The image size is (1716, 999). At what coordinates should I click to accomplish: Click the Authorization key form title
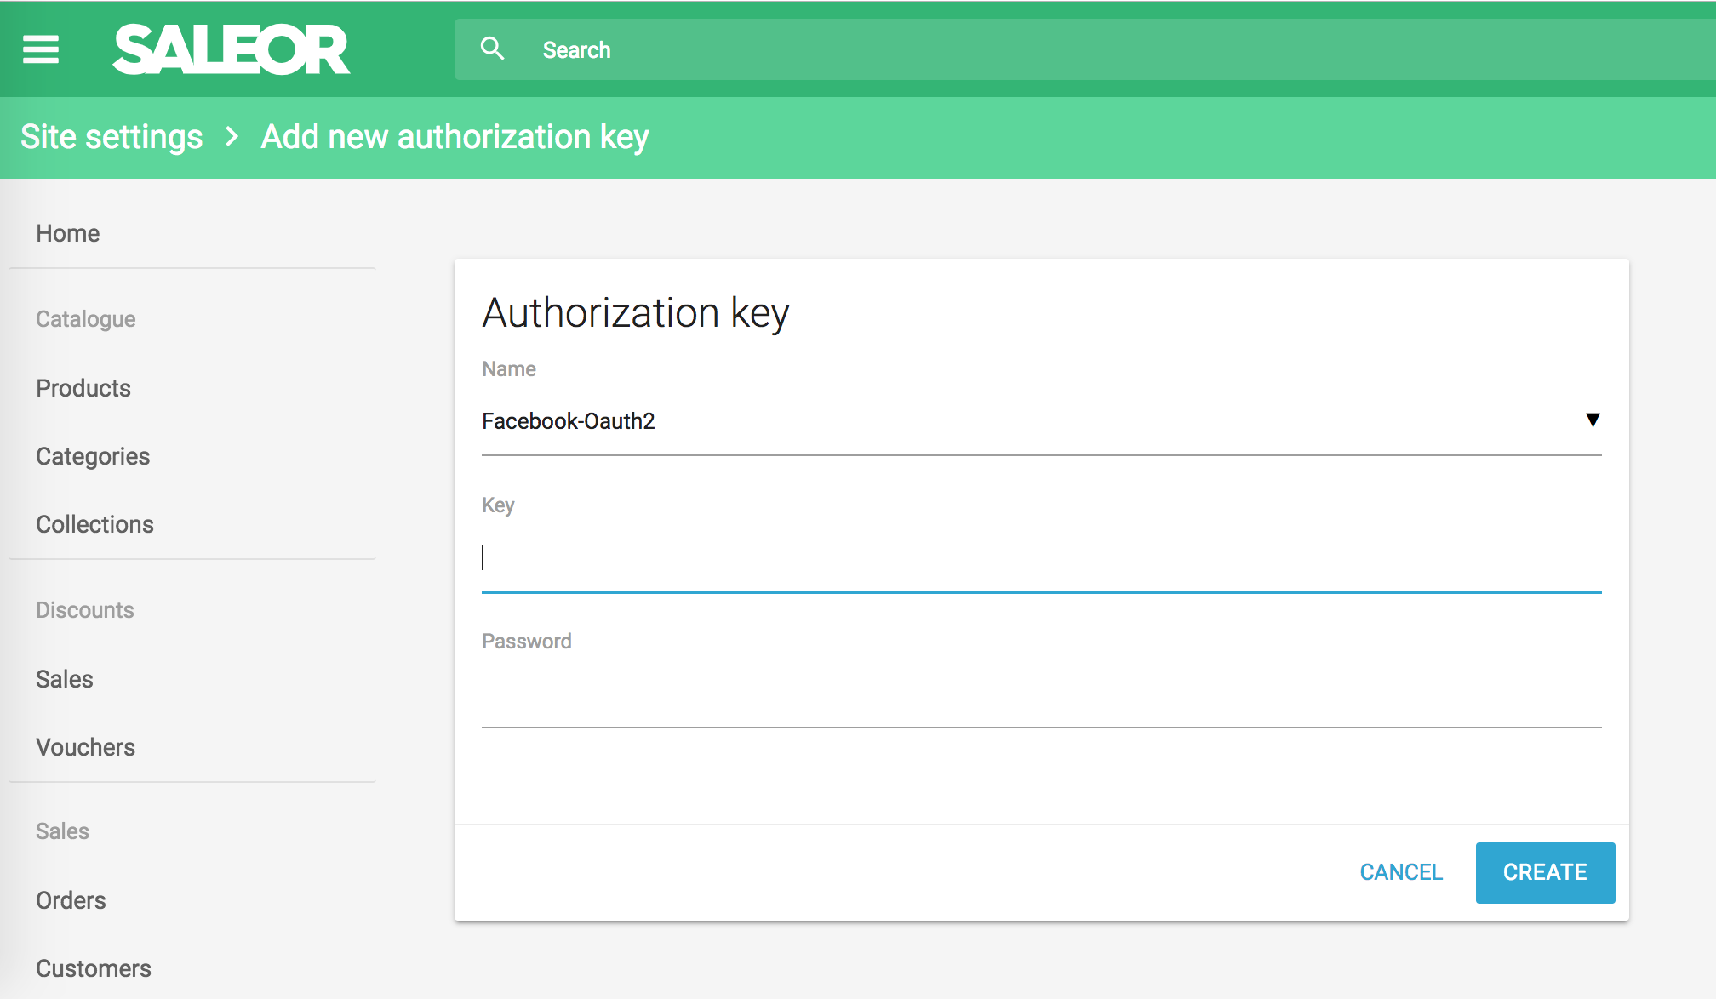(x=636, y=313)
